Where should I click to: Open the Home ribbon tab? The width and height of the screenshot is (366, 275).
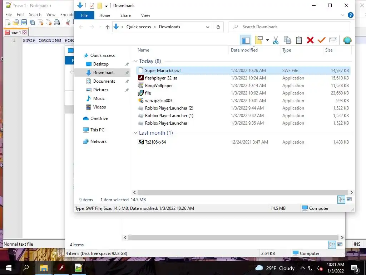[105, 15]
